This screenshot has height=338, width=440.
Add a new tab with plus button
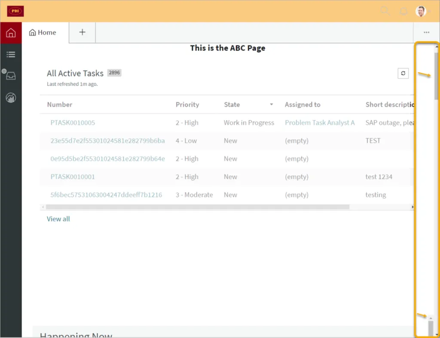tap(82, 32)
